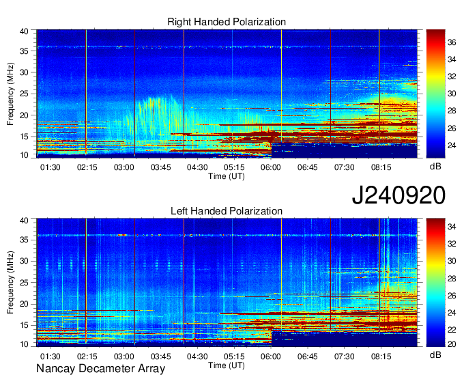
Task: Click the 15 MHz tick of Left Handed plot
Action: click(x=24, y=326)
